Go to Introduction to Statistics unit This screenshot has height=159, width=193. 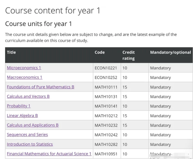pos(30,144)
